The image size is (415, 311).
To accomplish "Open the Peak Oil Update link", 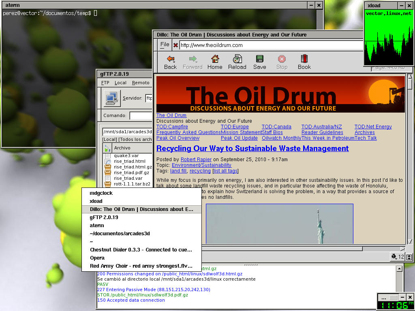I will coord(239,138).
